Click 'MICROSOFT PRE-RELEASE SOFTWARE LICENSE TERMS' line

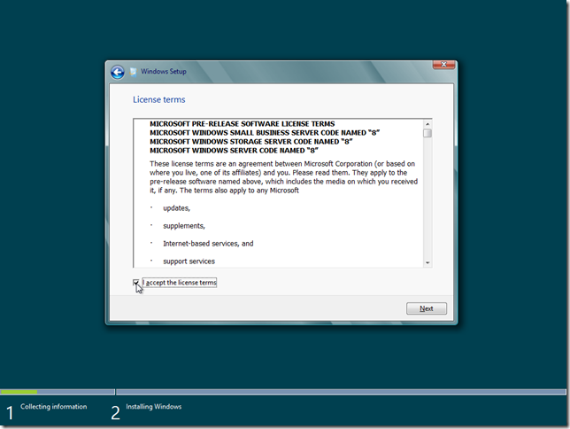[243, 124]
